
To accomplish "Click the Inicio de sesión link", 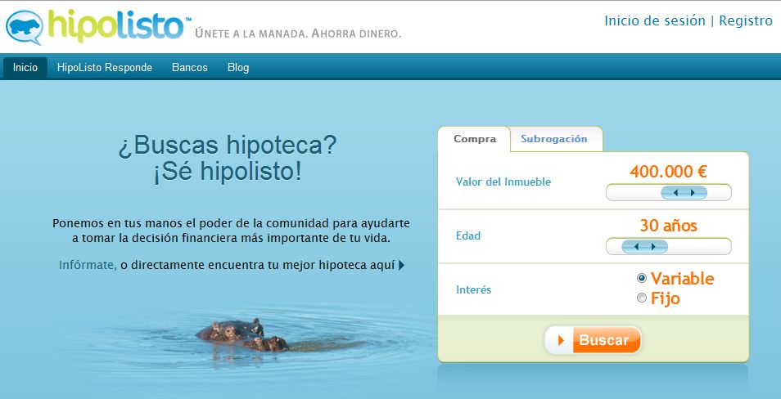I will coord(654,21).
